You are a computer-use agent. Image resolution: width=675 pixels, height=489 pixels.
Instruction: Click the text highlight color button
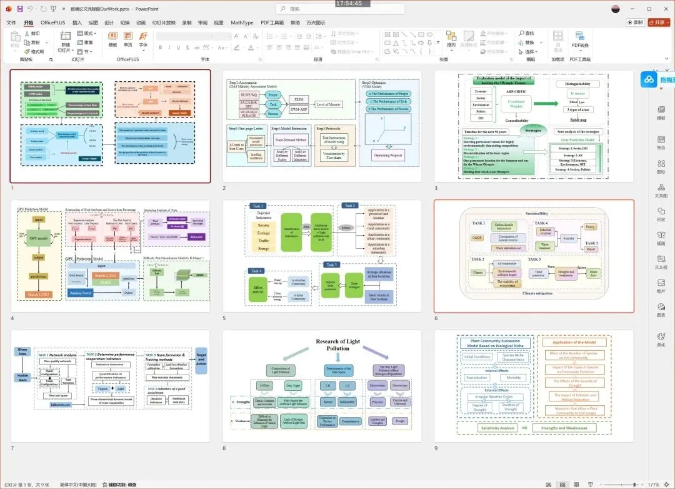237,48
